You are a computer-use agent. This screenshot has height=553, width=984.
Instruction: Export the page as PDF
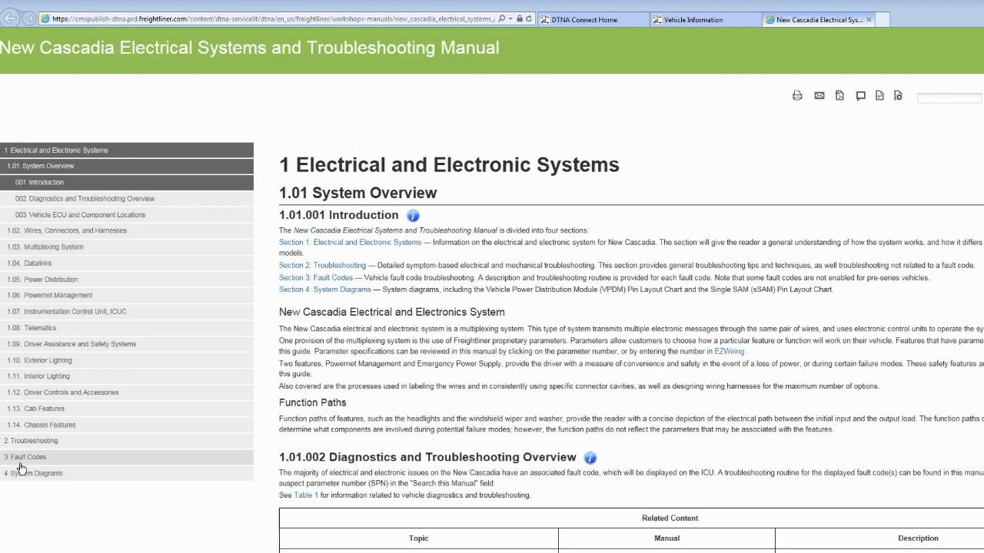pyautogui.click(x=839, y=96)
